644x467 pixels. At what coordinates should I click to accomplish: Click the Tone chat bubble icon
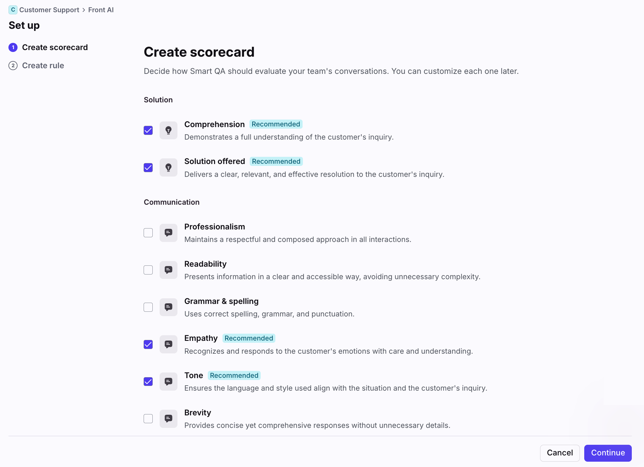168,382
